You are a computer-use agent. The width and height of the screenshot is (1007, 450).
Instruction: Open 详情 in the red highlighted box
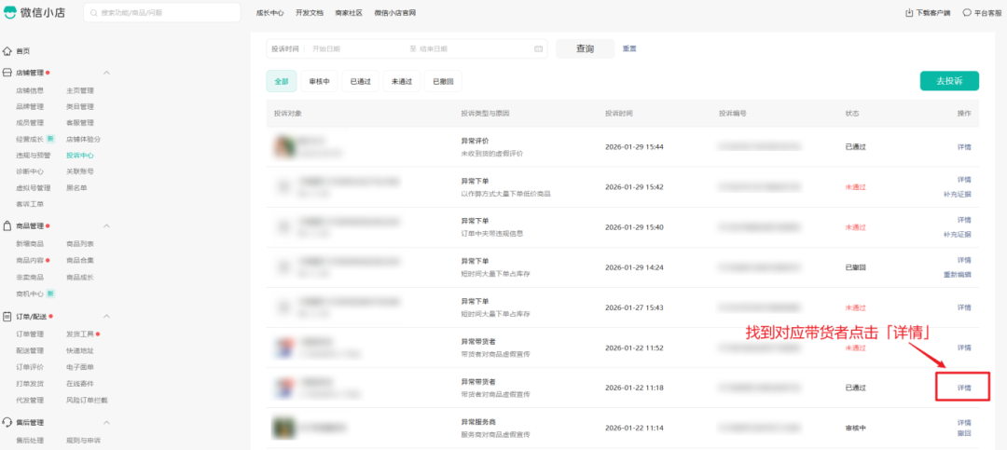coord(963,388)
